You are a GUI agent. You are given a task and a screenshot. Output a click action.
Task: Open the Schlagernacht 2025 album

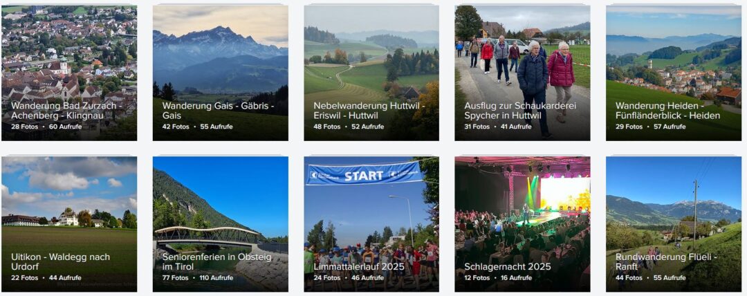pos(523,224)
